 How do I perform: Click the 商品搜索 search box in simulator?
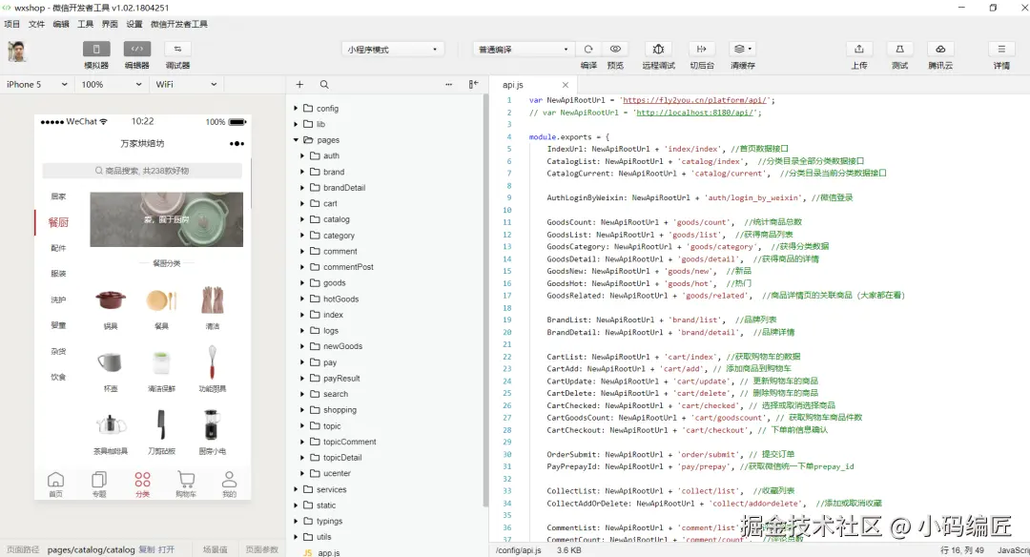[143, 171]
